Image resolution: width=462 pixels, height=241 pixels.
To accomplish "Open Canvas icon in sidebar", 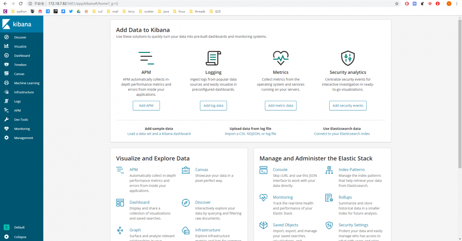I will (6, 73).
